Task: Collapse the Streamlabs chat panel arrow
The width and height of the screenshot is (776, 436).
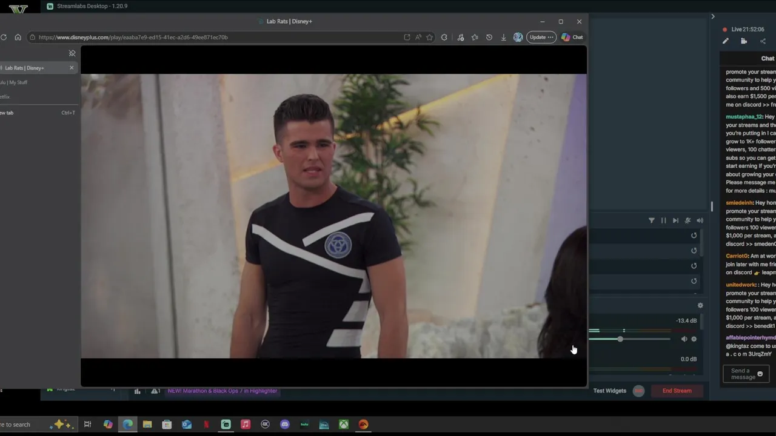Action: pos(713,16)
